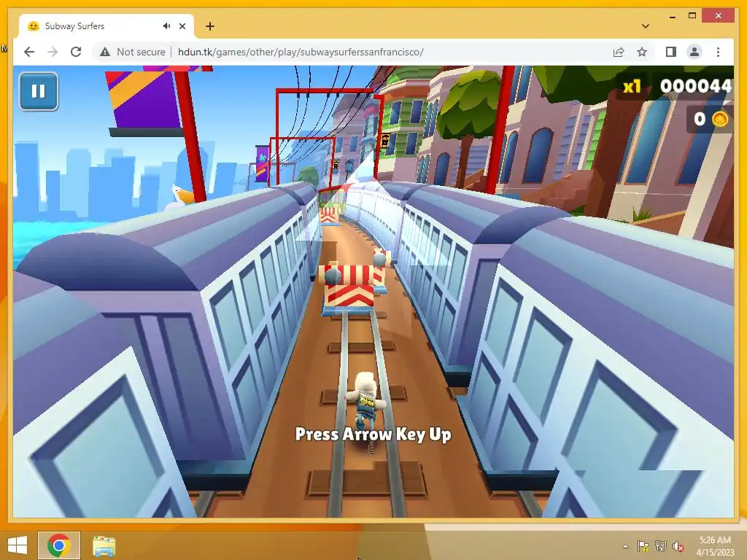Expand the tab search chevron
This screenshot has height=560, width=747.
646,26
